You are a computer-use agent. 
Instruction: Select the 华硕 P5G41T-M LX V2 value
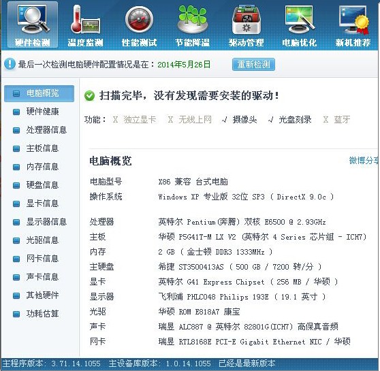click(262, 236)
